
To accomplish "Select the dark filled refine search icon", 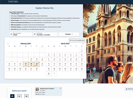I will coord(12,96).
